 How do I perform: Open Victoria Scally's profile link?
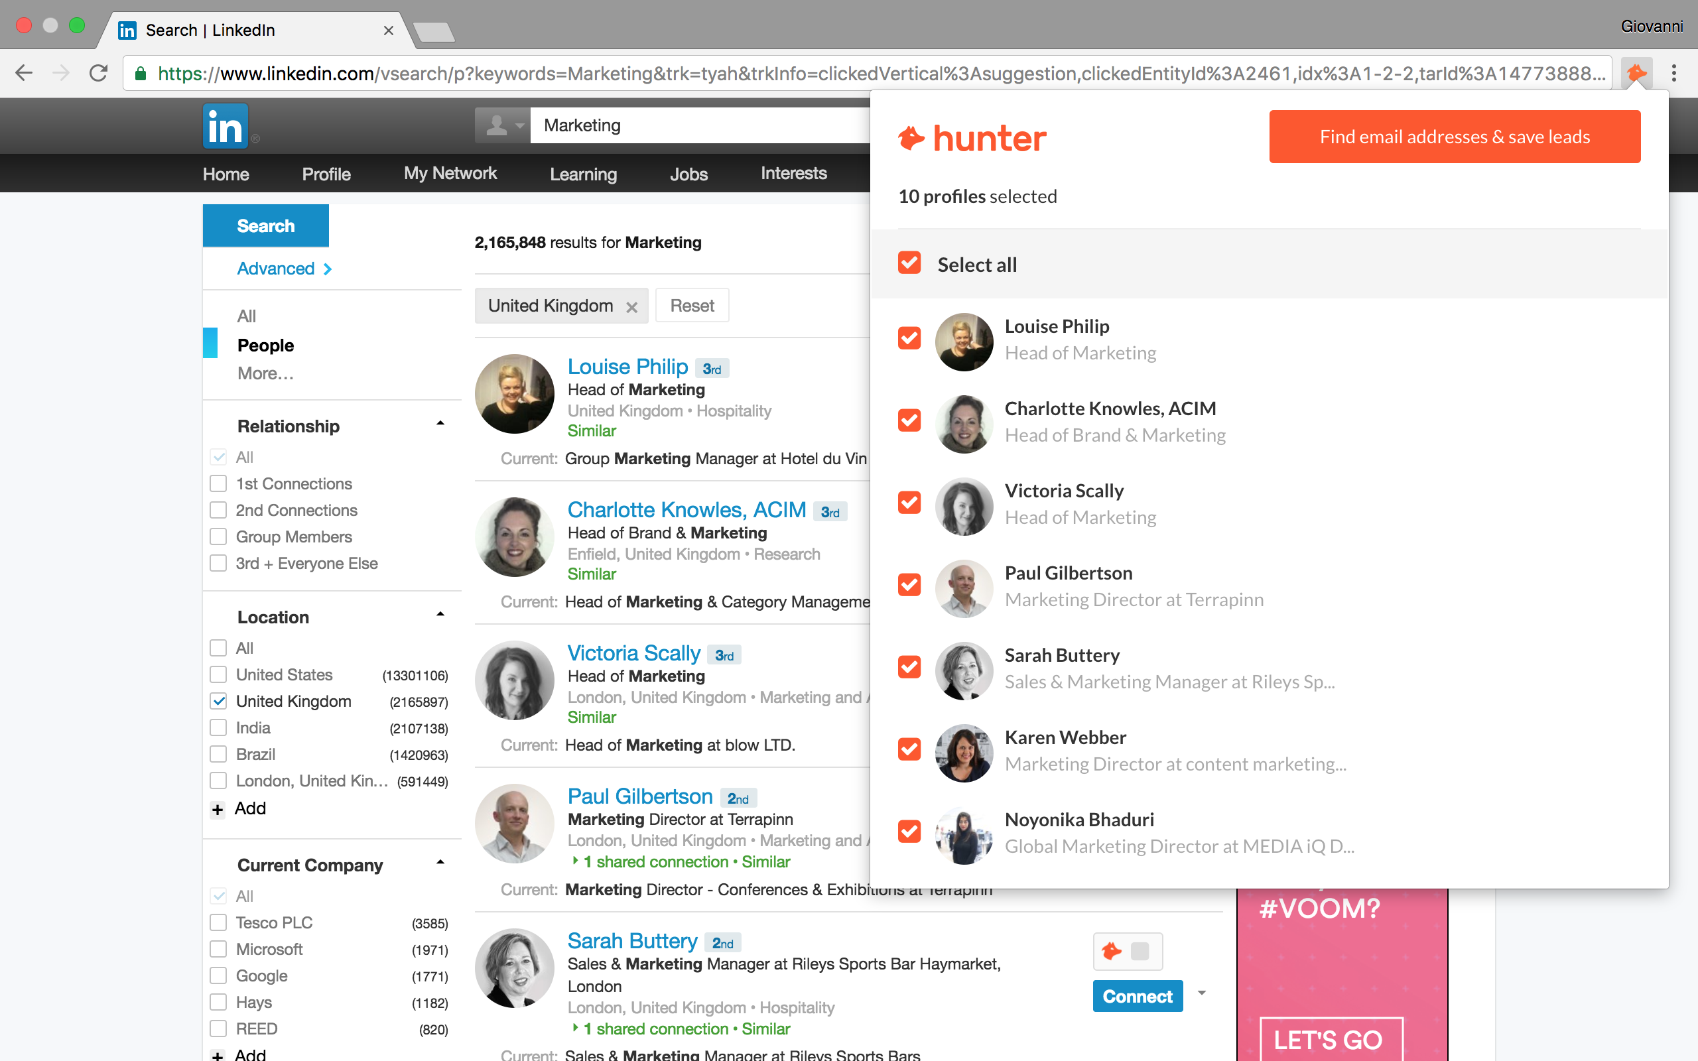click(633, 653)
